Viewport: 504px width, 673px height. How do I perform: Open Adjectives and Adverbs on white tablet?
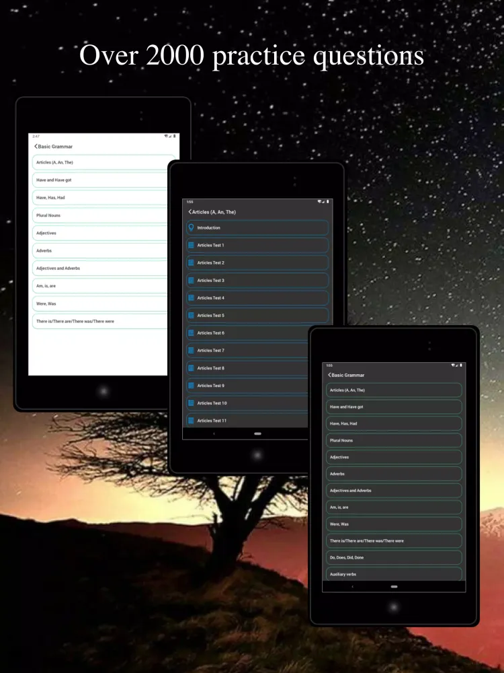tap(100, 268)
